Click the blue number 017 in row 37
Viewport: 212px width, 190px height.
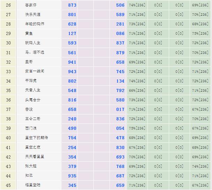[x=120, y=109]
